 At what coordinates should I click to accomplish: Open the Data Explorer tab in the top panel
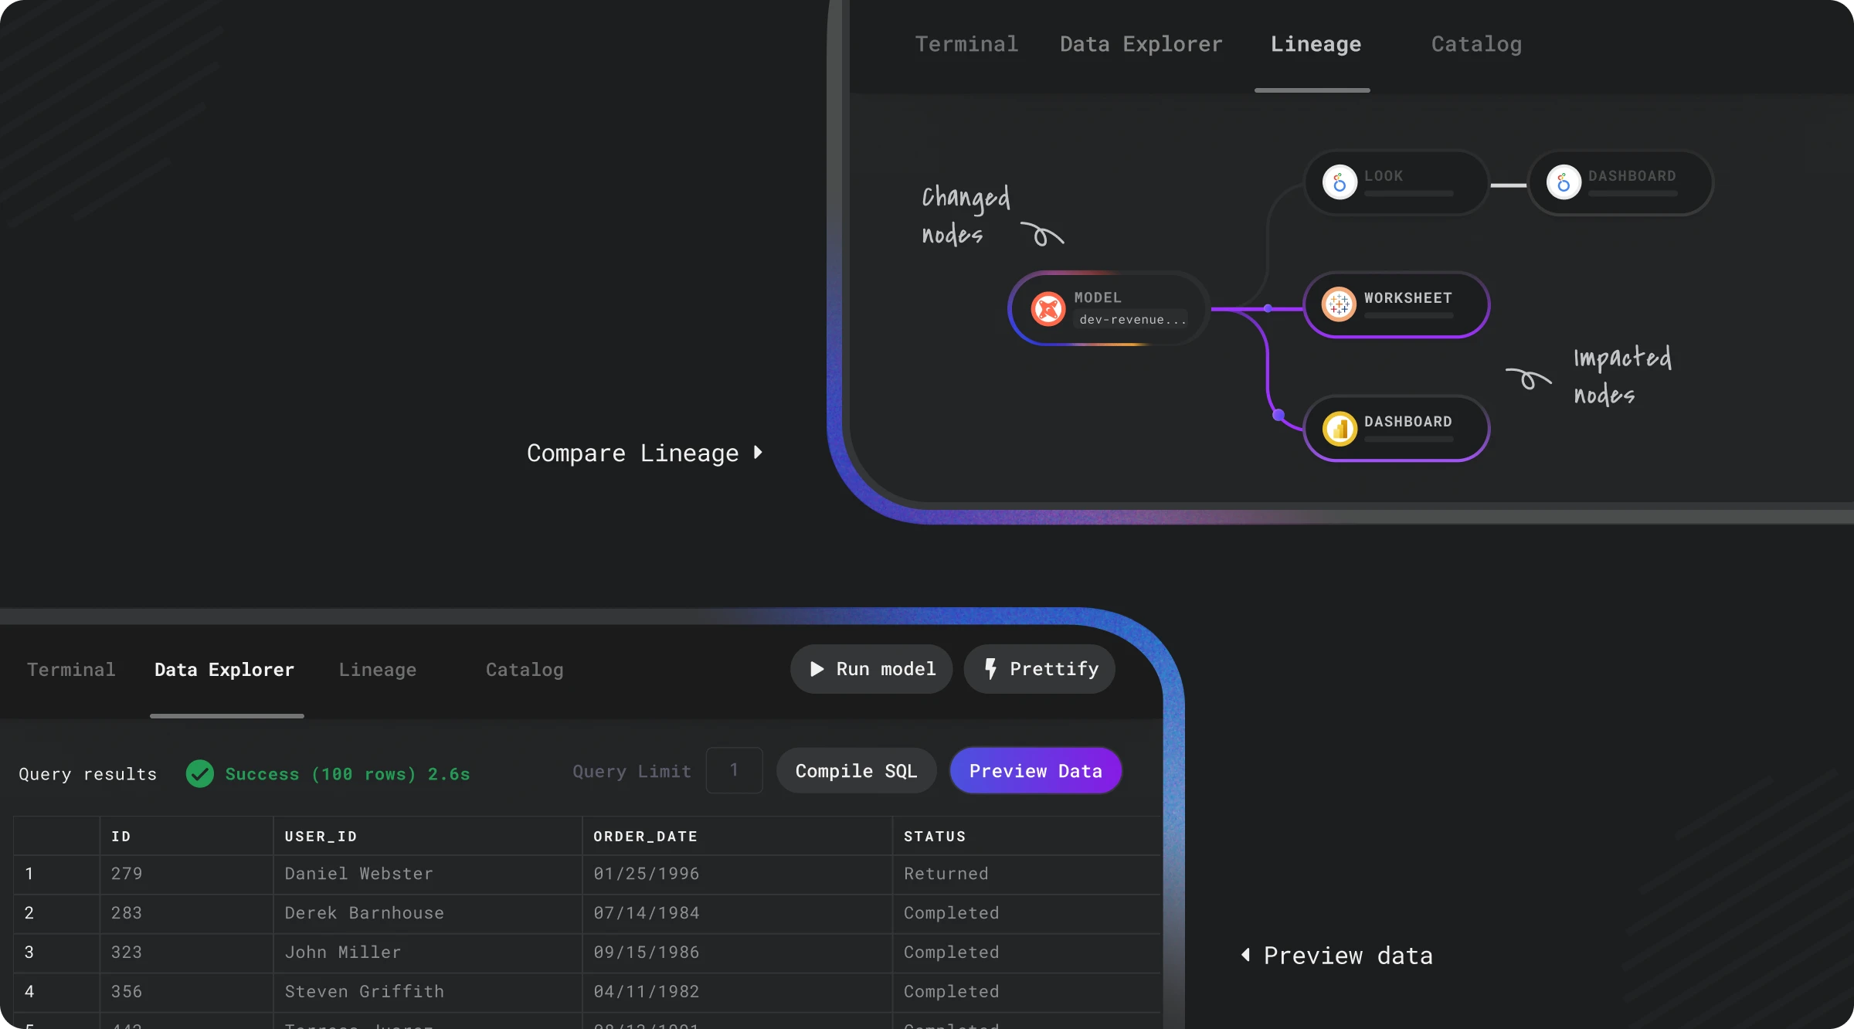pyautogui.click(x=1141, y=45)
